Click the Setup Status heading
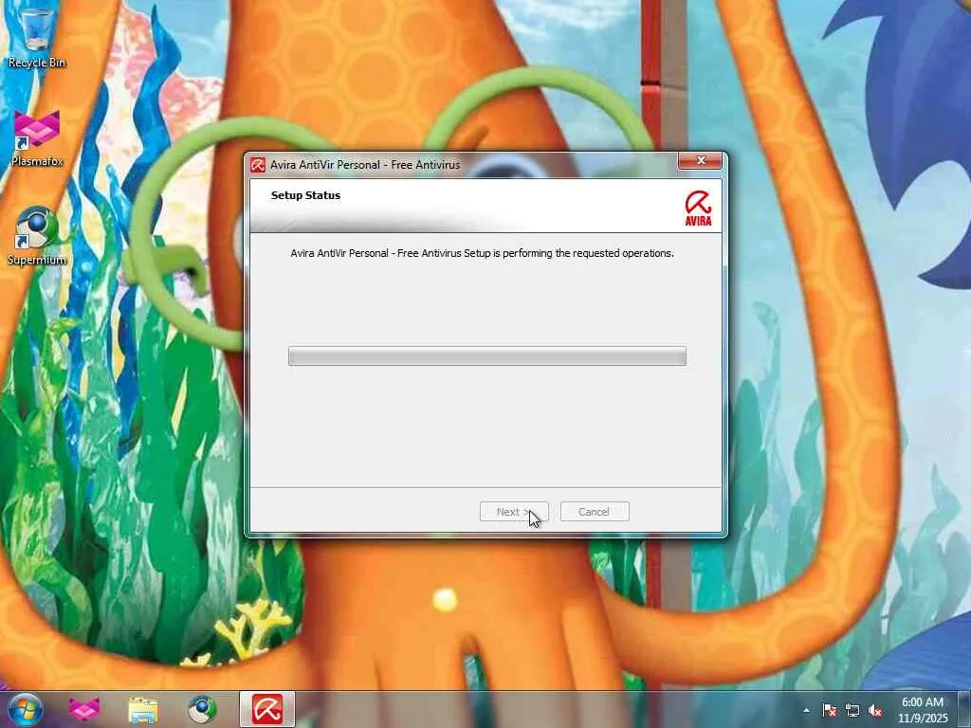The height and width of the screenshot is (728, 971). pos(305,195)
